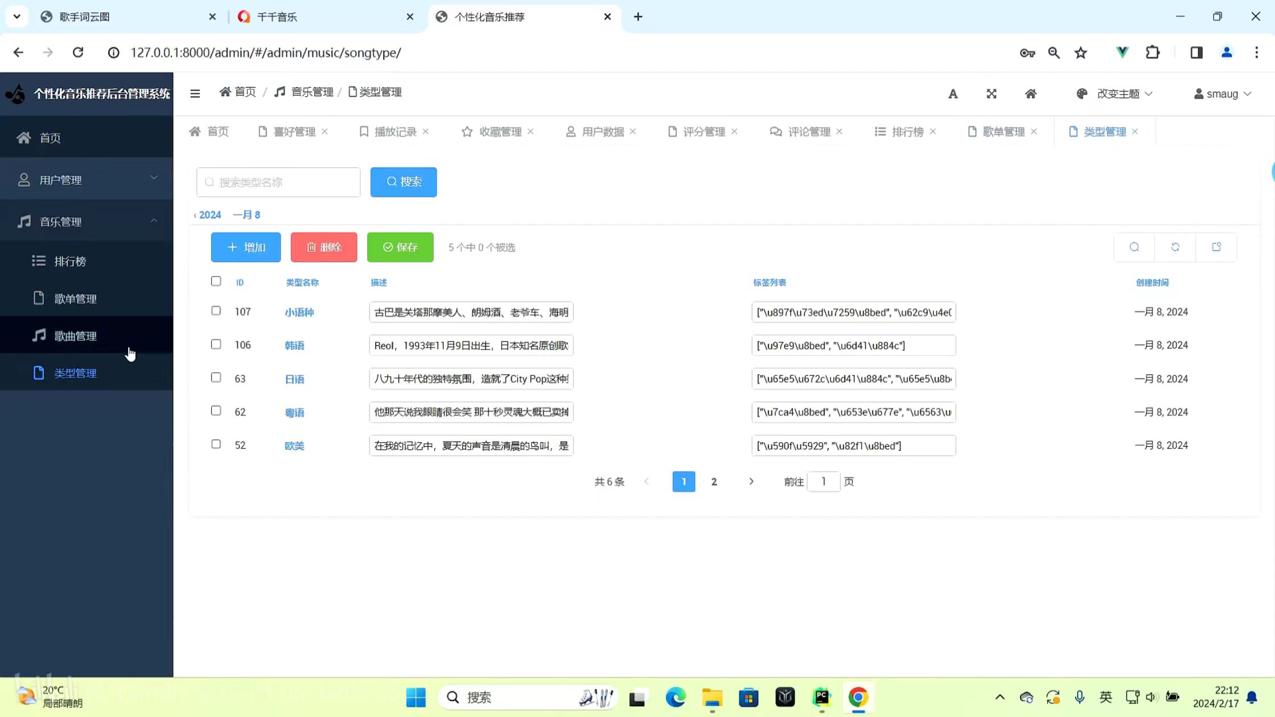The image size is (1275, 717).
Task: Check the row for ID 62 粤语
Action: click(216, 411)
